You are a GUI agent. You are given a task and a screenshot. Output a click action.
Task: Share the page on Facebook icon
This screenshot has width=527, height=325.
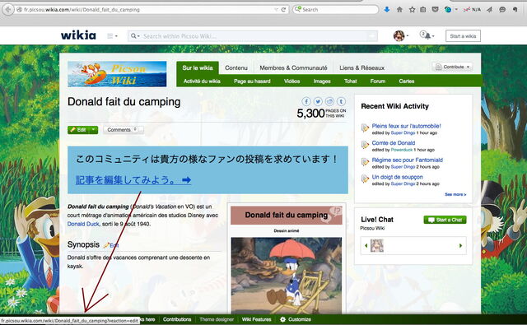[x=306, y=101]
